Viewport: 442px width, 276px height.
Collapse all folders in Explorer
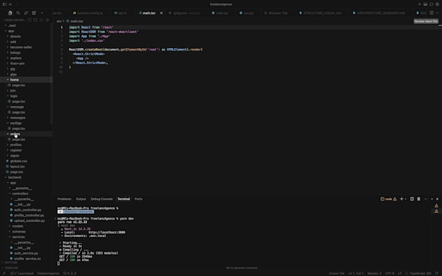pyautogui.click(x=47, y=20)
